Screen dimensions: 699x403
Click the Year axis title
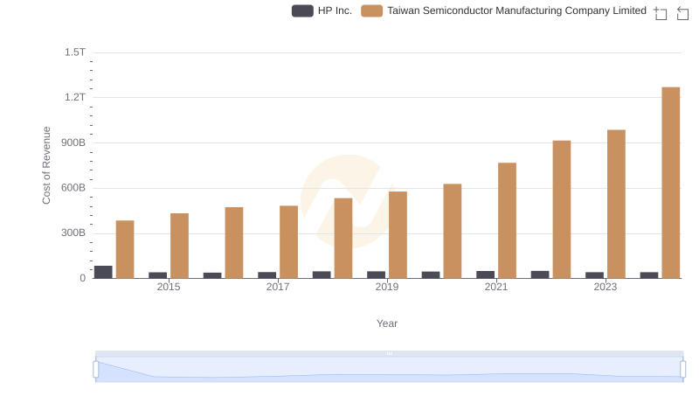click(387, 323)
